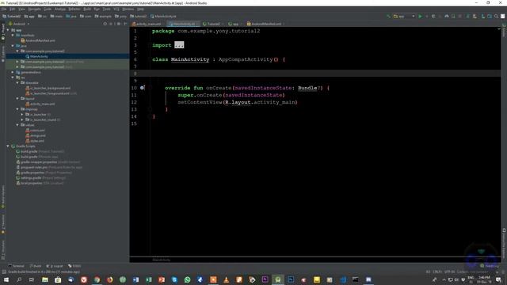Viewport: 507px width, 285px height.
Task: Switch to the MainActivity.kt editor tab
Action: click(x=183, y=24)
